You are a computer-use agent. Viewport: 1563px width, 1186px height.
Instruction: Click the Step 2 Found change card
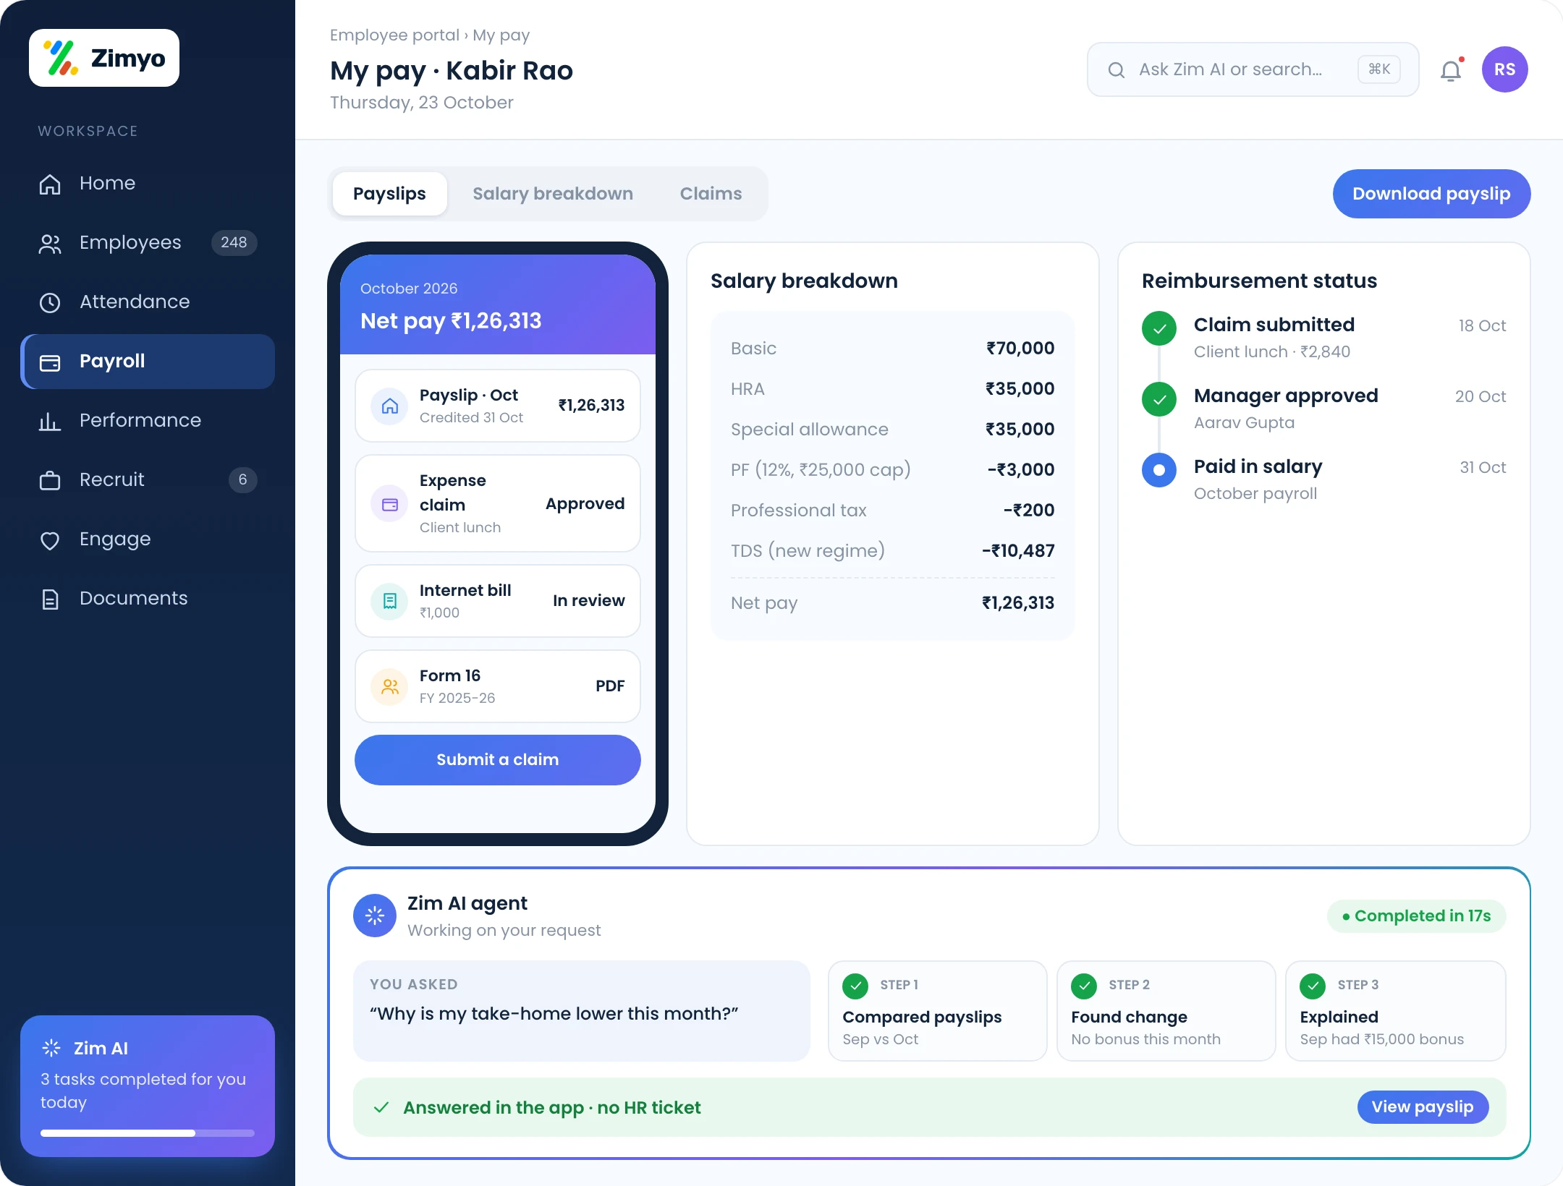[1166, 1011]
